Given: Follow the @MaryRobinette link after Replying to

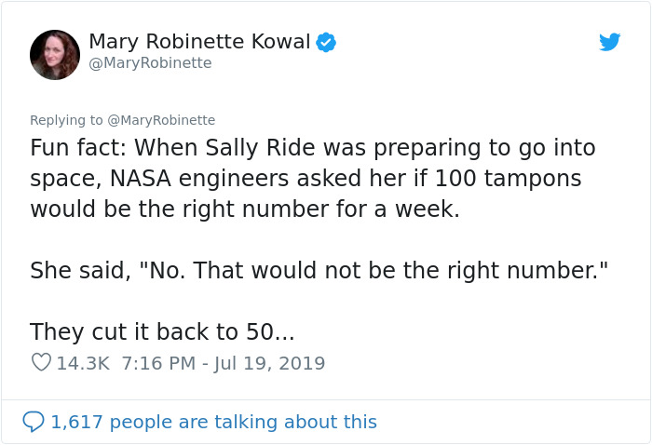Looking at the screenshot, I should click(x=161, y=120).
